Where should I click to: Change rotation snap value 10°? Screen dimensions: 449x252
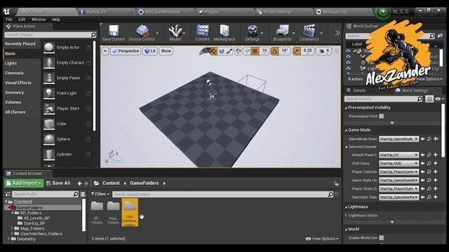pos(285,51)
